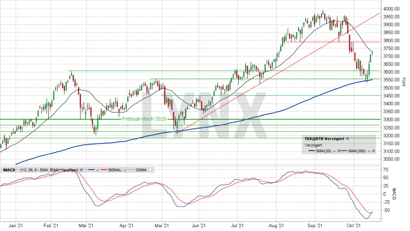Toggle SMA(20) visibility checkbox
This screenshot has height=231, width=410.
(334, 151)
